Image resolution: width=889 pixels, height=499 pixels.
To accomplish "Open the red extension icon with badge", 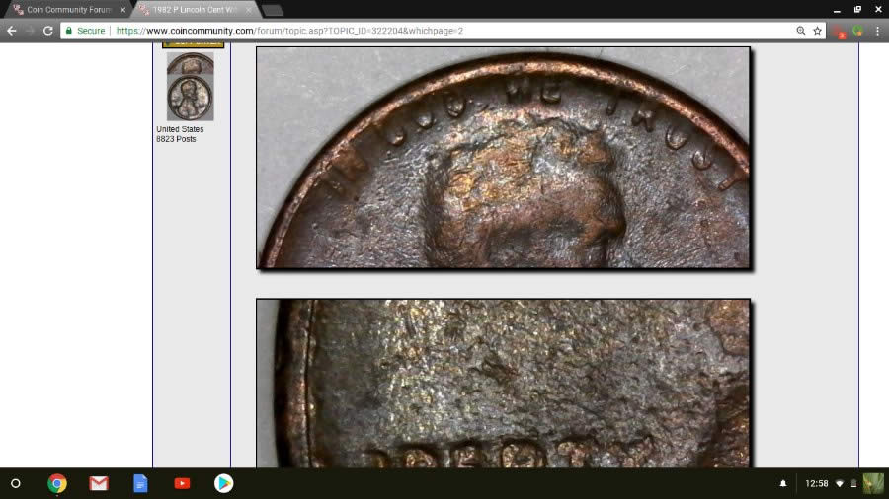I will click(x=841, y=32).
